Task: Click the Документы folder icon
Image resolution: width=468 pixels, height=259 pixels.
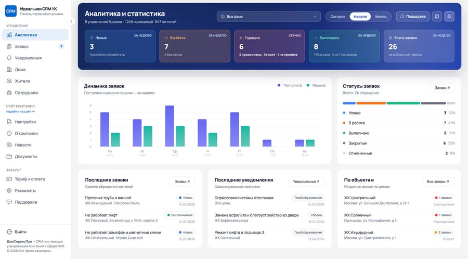Action: (x=9, y=157)
